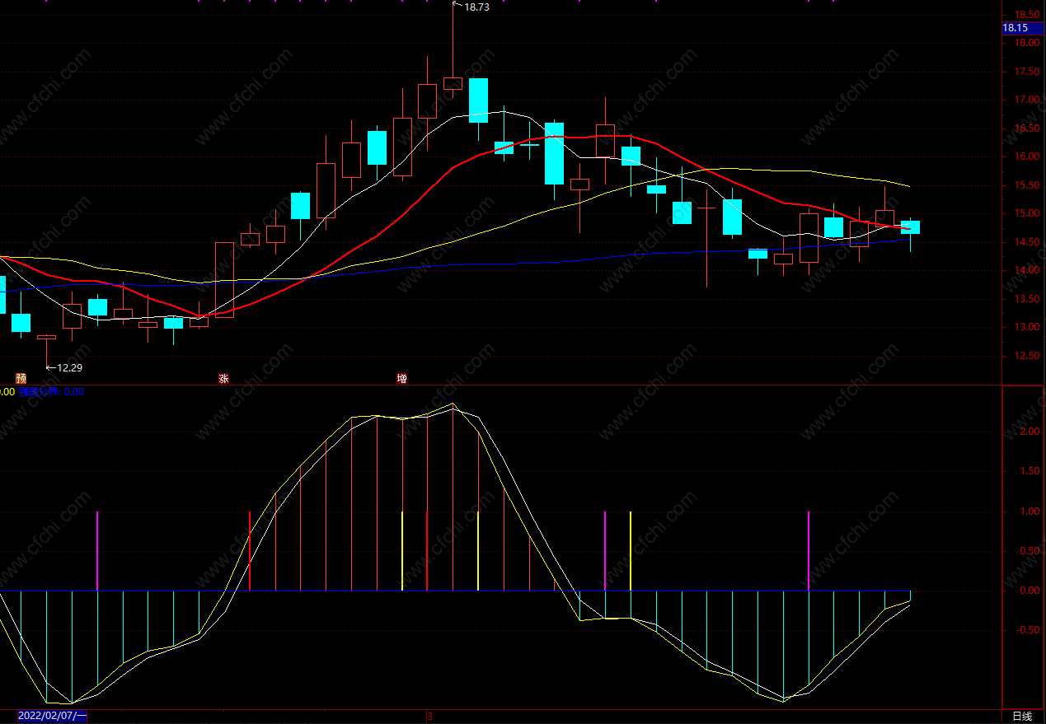The image size is (1046, 724).
Task: Click the 18.50 price axis label
Action: pyautogui.click(x=1026, y=15)
